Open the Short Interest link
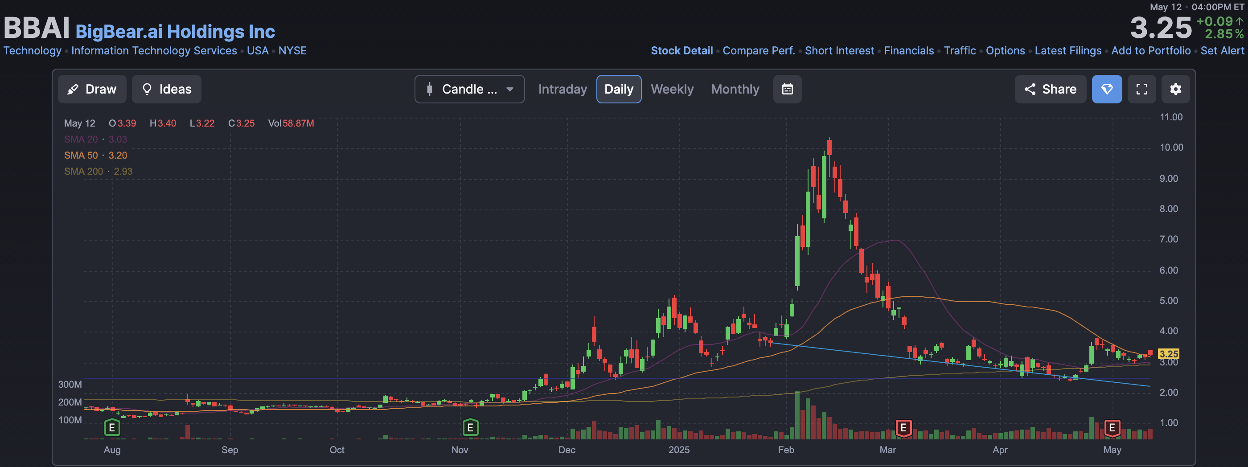 (839, 50)
